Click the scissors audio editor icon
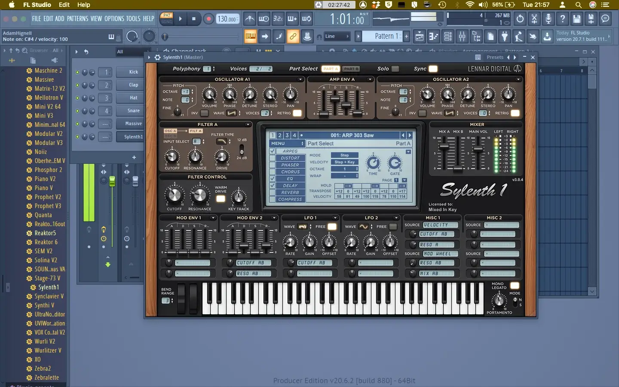 click(x=534, y=19)
